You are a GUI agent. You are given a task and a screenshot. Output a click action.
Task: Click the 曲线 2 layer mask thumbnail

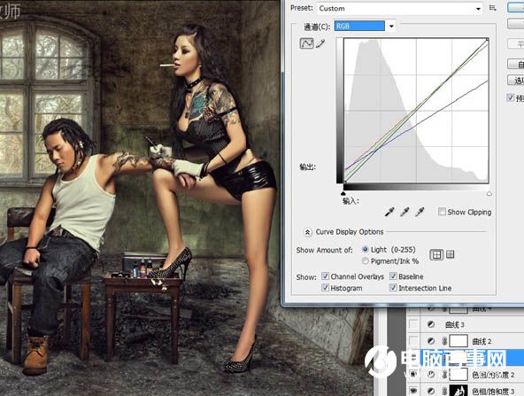(458, 341)
